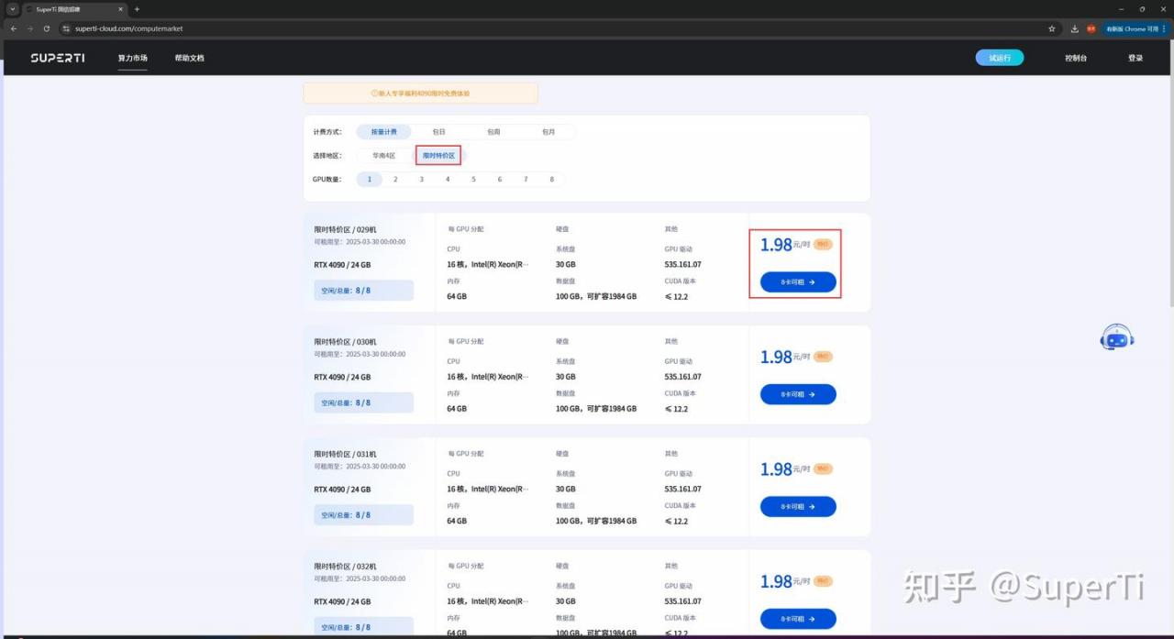Close the SuperTi browser tab
The width and height of the screenshot is (1174, 639).
(x=120, y=9)
